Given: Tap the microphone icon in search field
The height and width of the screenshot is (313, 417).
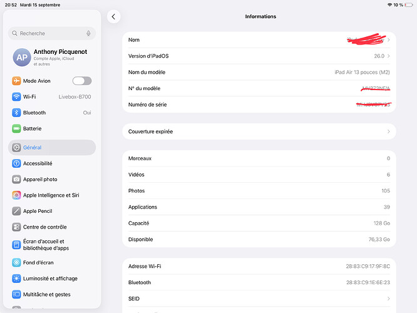Looking at the screenshot, I should click(88, 33).
